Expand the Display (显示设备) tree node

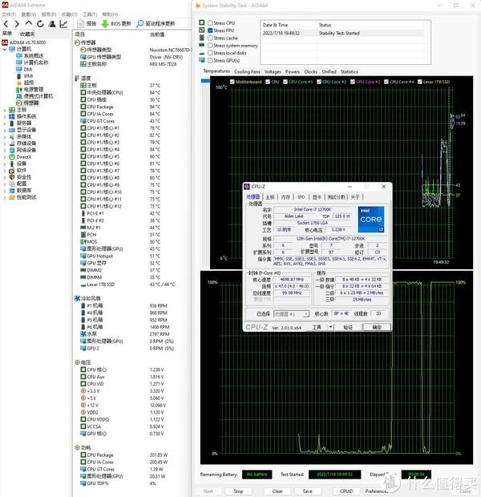[5, 130]
